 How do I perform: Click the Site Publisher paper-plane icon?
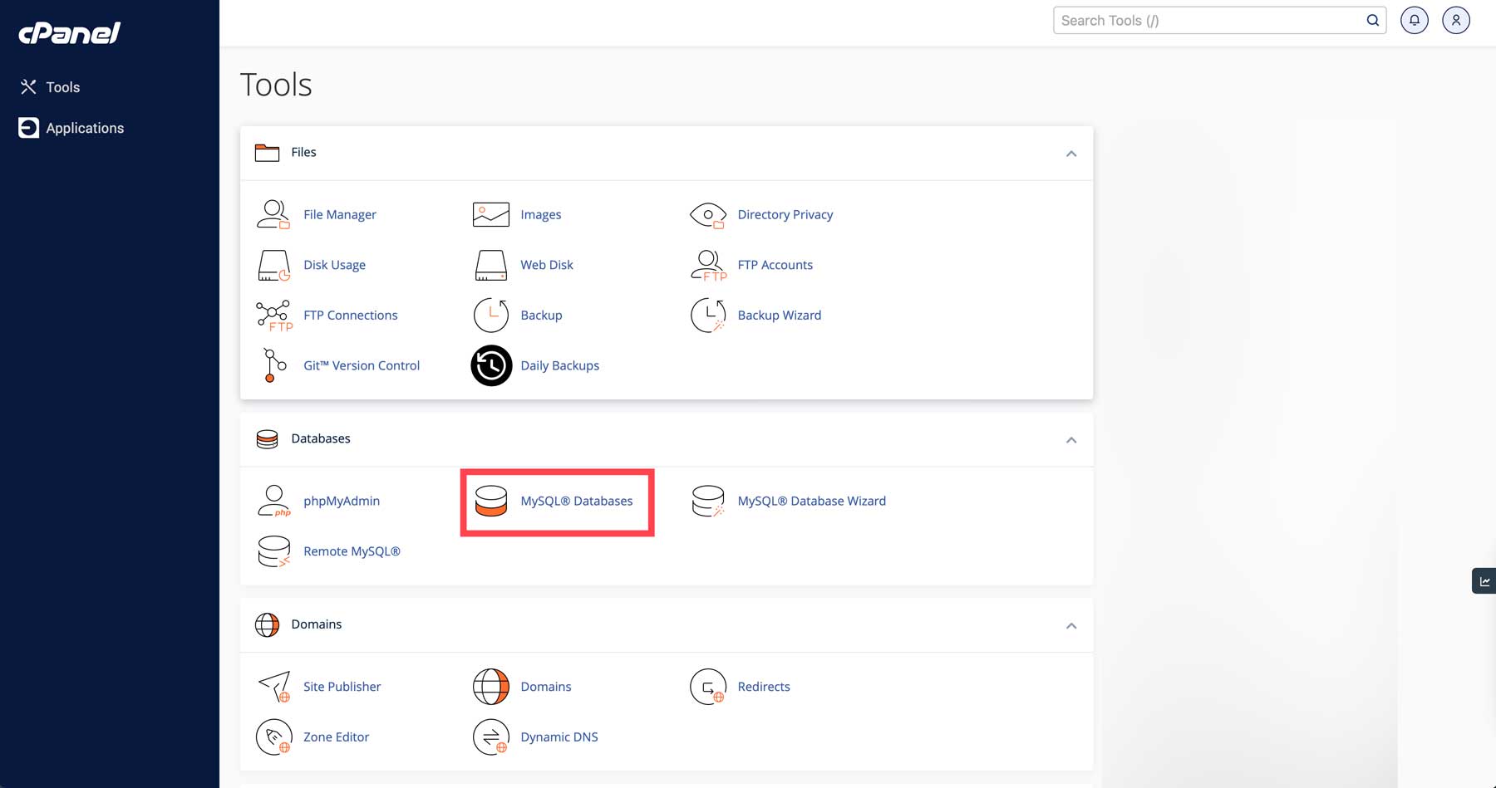click(273, 686)
